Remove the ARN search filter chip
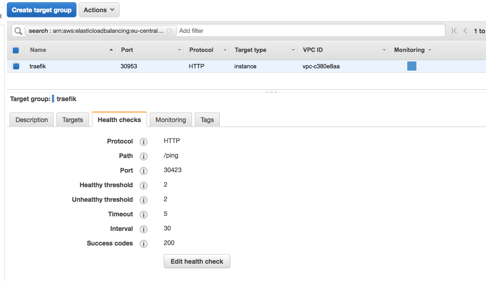 point(169,31)
